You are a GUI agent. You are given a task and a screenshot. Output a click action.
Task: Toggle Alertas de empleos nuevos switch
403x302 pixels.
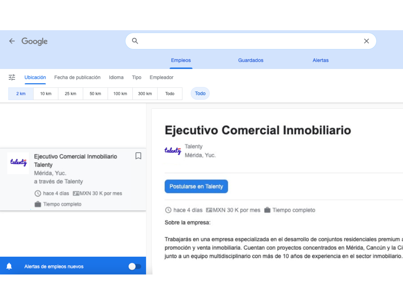pos(135,266)
